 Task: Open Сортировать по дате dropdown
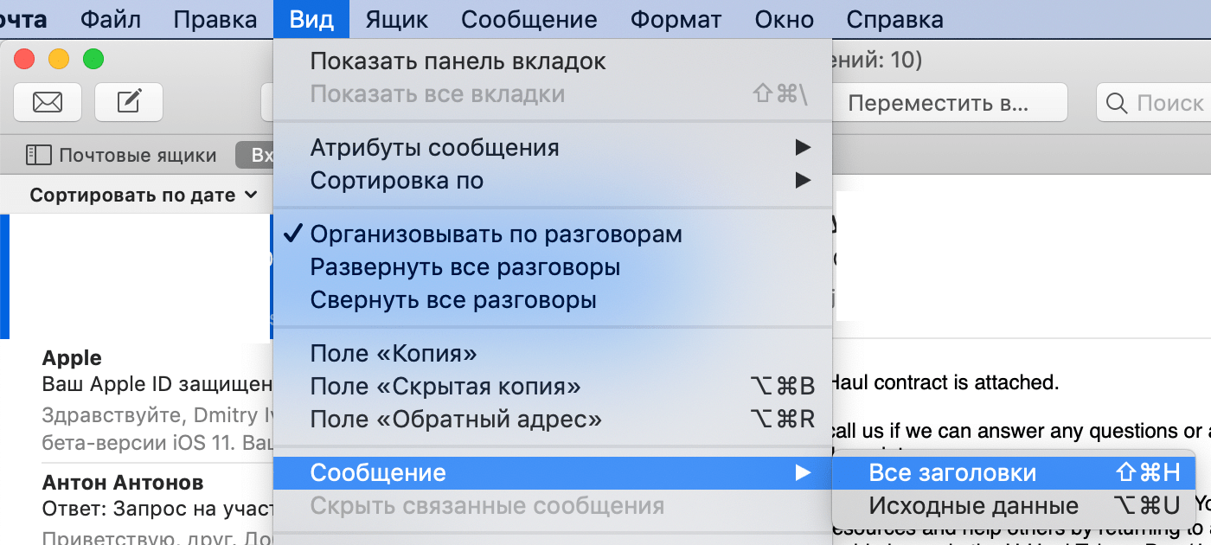tap(144, 196)
